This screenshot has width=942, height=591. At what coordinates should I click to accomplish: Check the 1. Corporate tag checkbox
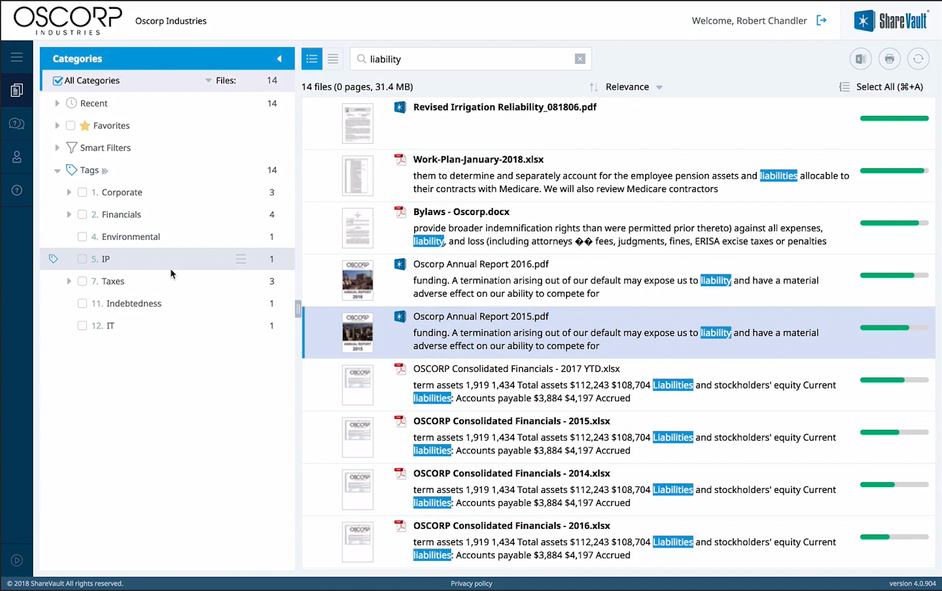(82, 192)
